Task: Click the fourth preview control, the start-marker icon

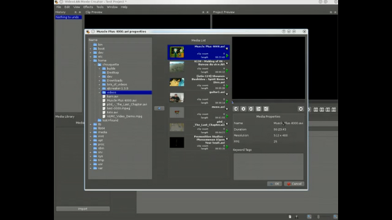Action: tap(258, 109)
